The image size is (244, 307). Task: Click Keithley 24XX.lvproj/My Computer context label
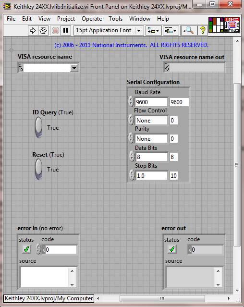pos(49,298)
